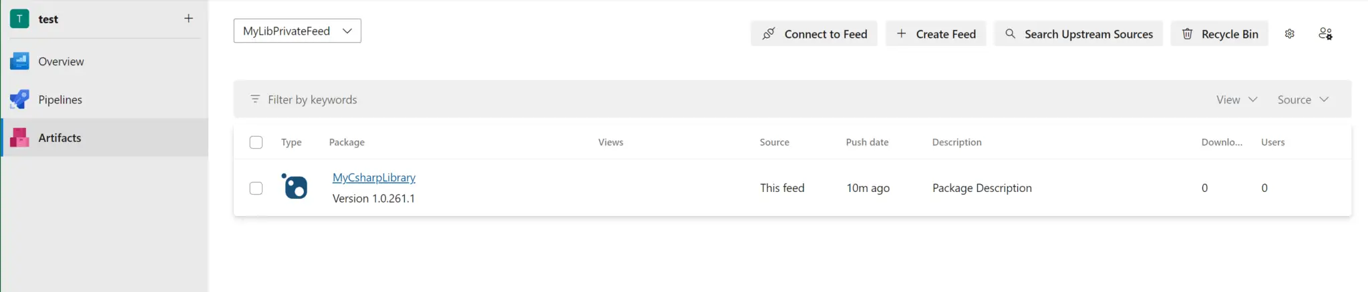This screenshot has width=1368, height=292.
Task: Click the Create Feed button
Action: coord(936,34)
